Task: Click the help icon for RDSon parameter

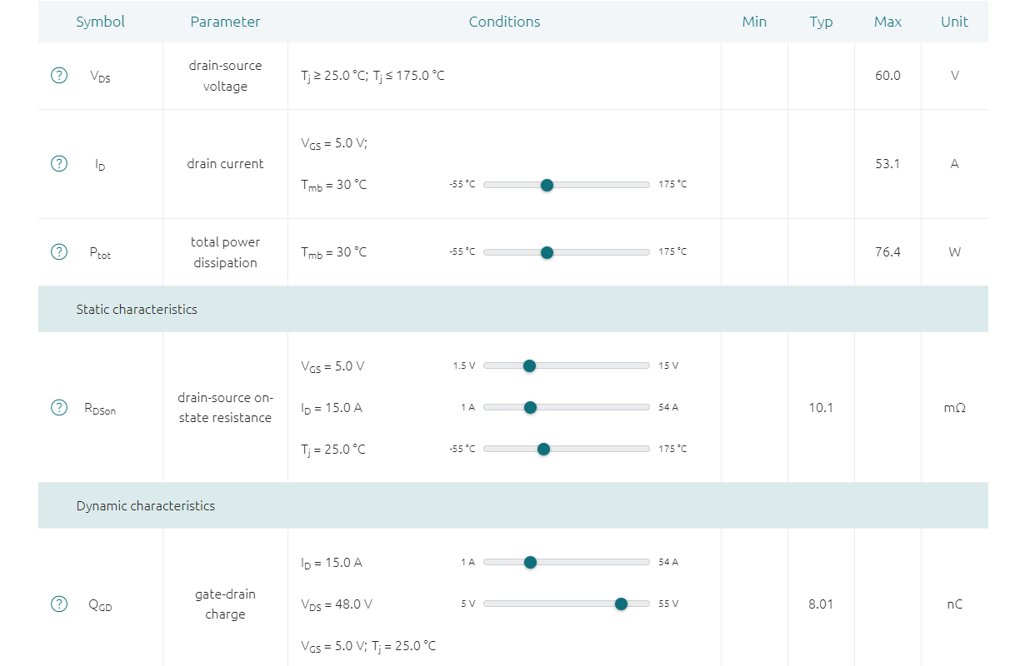Action: click(58, 407)
